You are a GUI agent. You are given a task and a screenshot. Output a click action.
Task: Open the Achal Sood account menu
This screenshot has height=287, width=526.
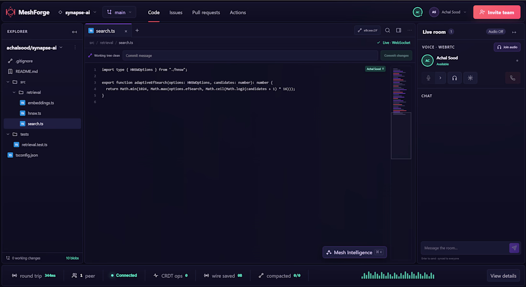(x=448, y=12)
